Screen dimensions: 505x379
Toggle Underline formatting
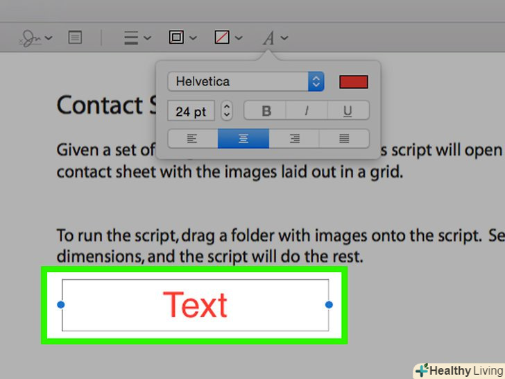[x=347, y=110]
